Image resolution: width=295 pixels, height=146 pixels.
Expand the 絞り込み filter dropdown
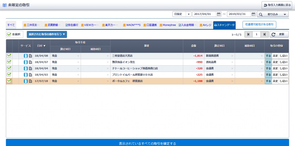(x=273, y=14)
